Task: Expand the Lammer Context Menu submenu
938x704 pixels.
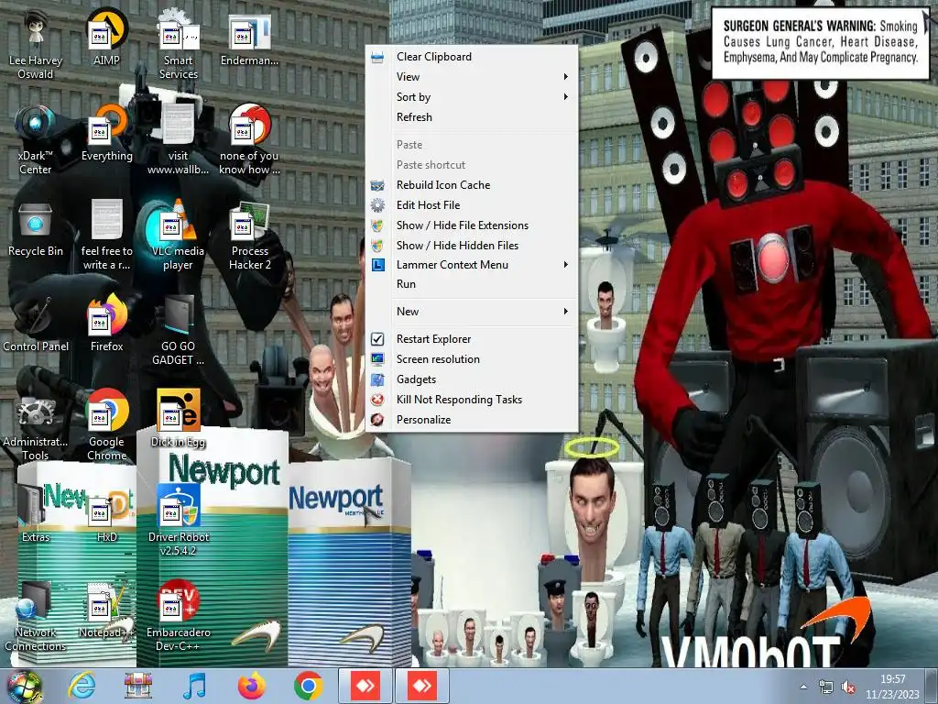Action: point(472,265)
